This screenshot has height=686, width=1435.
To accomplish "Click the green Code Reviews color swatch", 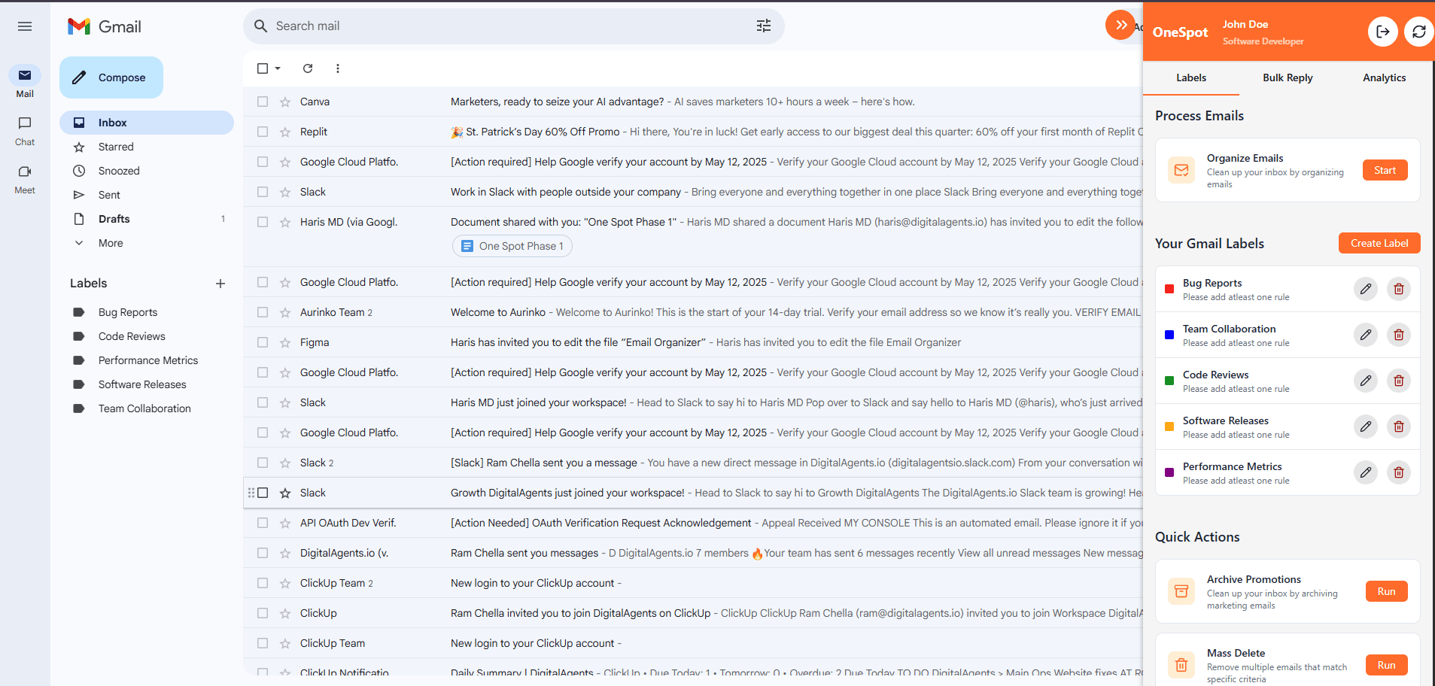I will click(1169, 381).
